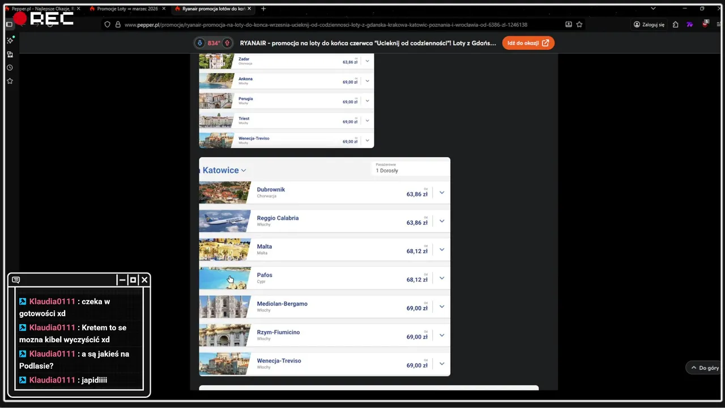The image size is (725, 408).
Task: Expand the Ankona flight row chevron
Action: point(367,81)
